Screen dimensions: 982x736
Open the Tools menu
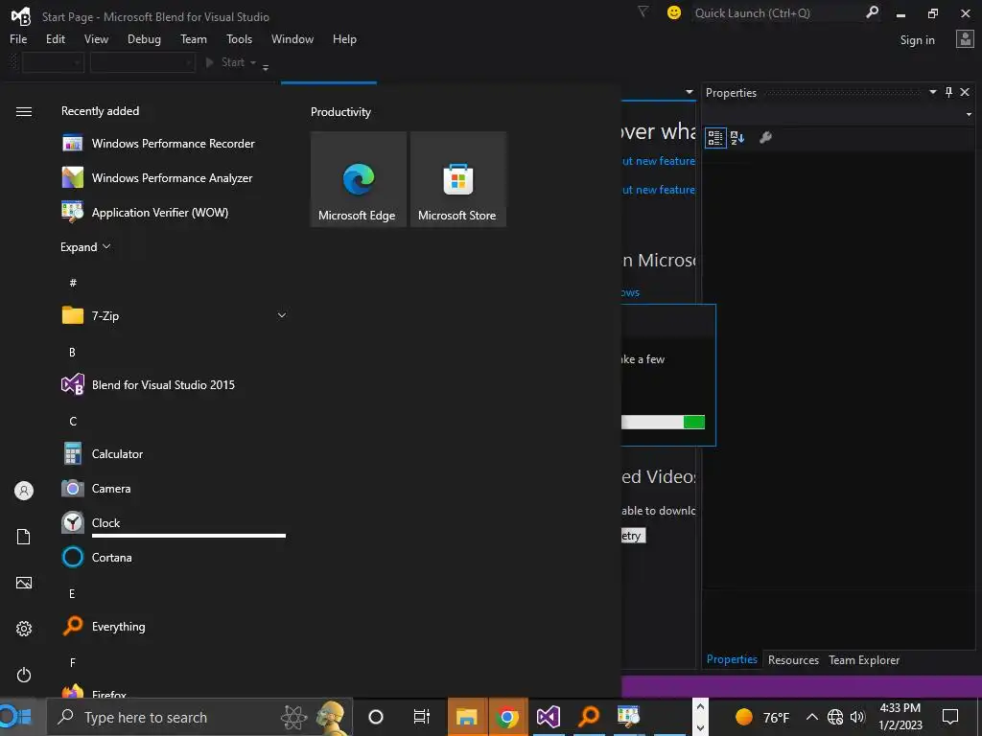(239, 38)
